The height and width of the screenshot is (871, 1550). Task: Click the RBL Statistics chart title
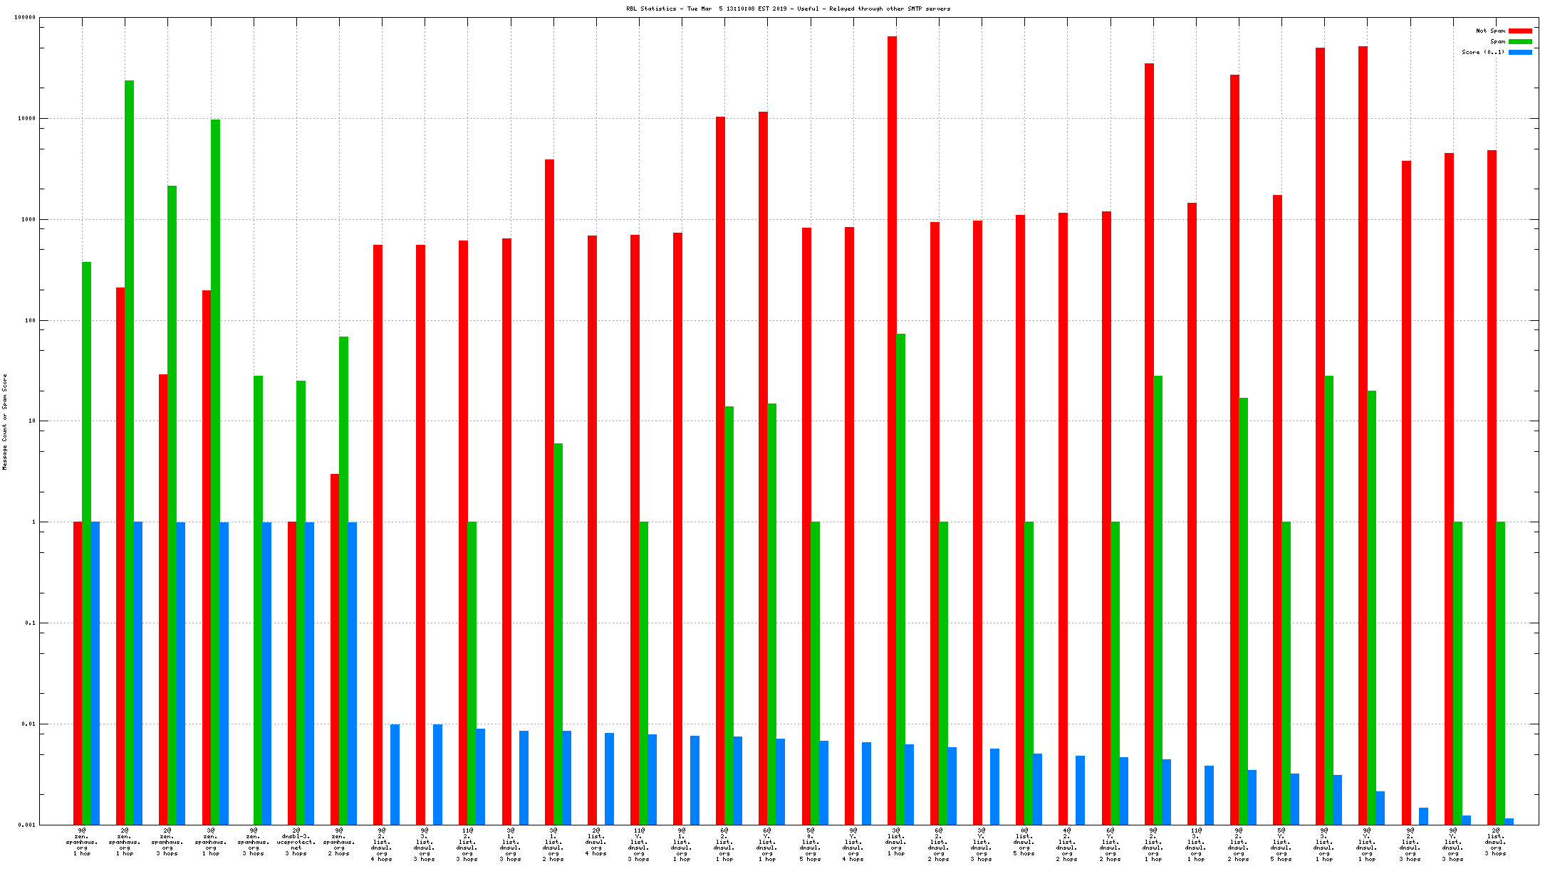pyautogui.click(x=788, y=9)
